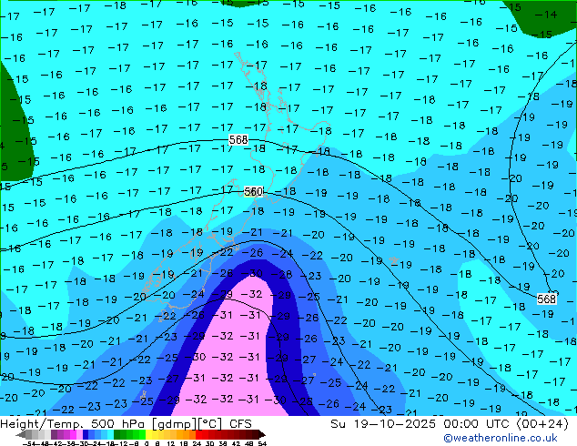Click the 560 height contour label

click(x=253, y=192)
